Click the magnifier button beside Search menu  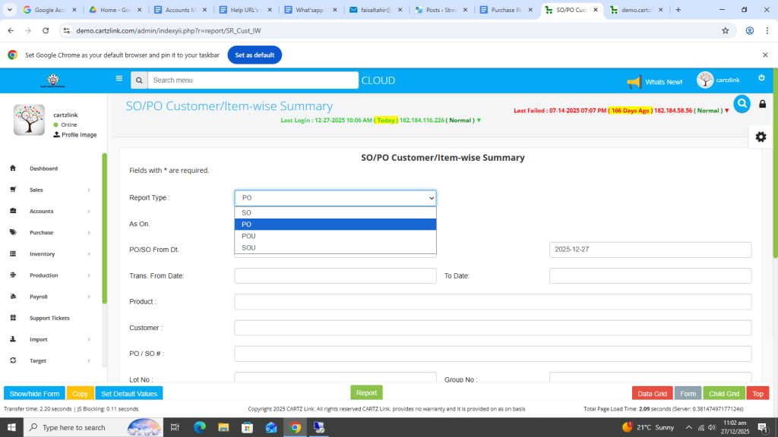tap(139, 80)
